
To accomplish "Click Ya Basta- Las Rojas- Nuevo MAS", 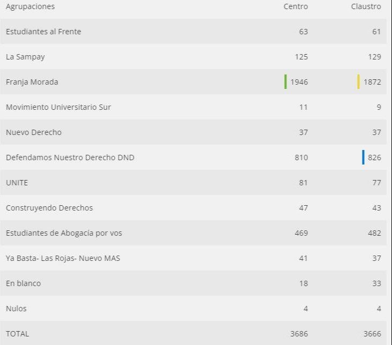I will coord(63,258).
